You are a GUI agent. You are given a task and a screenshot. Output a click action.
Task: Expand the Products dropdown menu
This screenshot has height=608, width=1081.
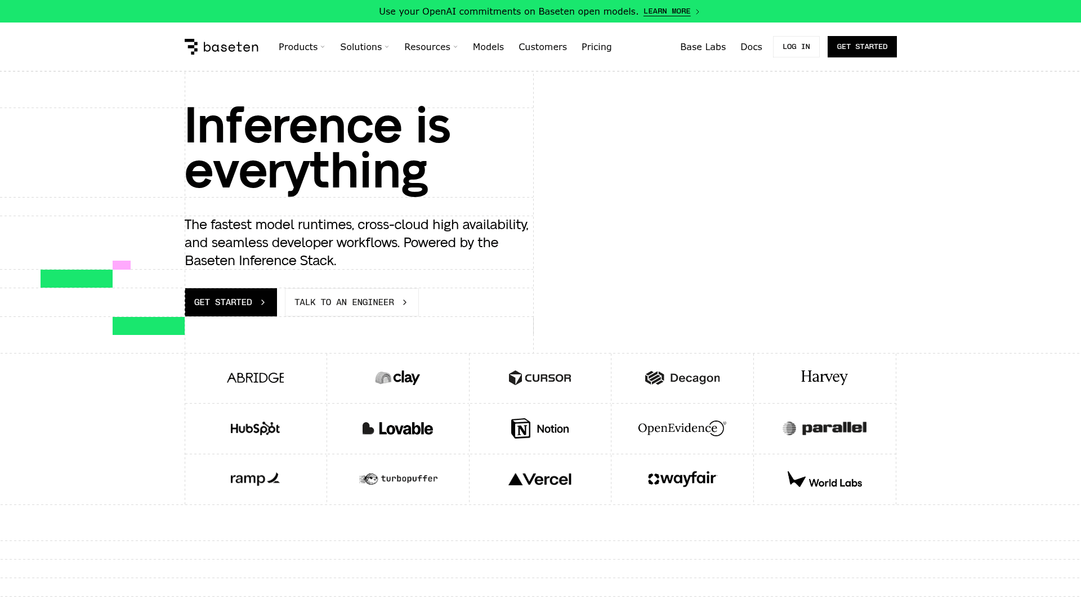click(302, 47)
